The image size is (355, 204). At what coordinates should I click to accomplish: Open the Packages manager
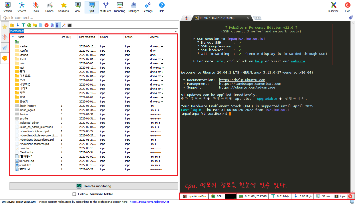[x=134, y=7]
